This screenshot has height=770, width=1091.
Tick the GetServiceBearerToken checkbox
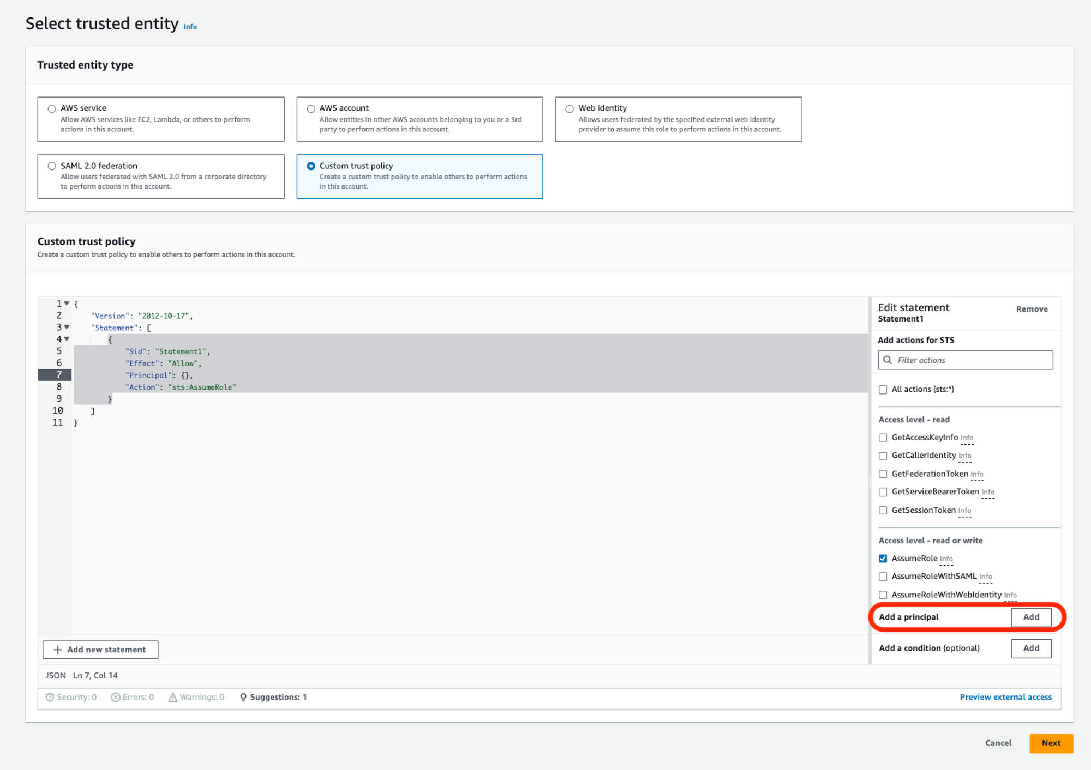pyautogui.click(x=883, y=492)
